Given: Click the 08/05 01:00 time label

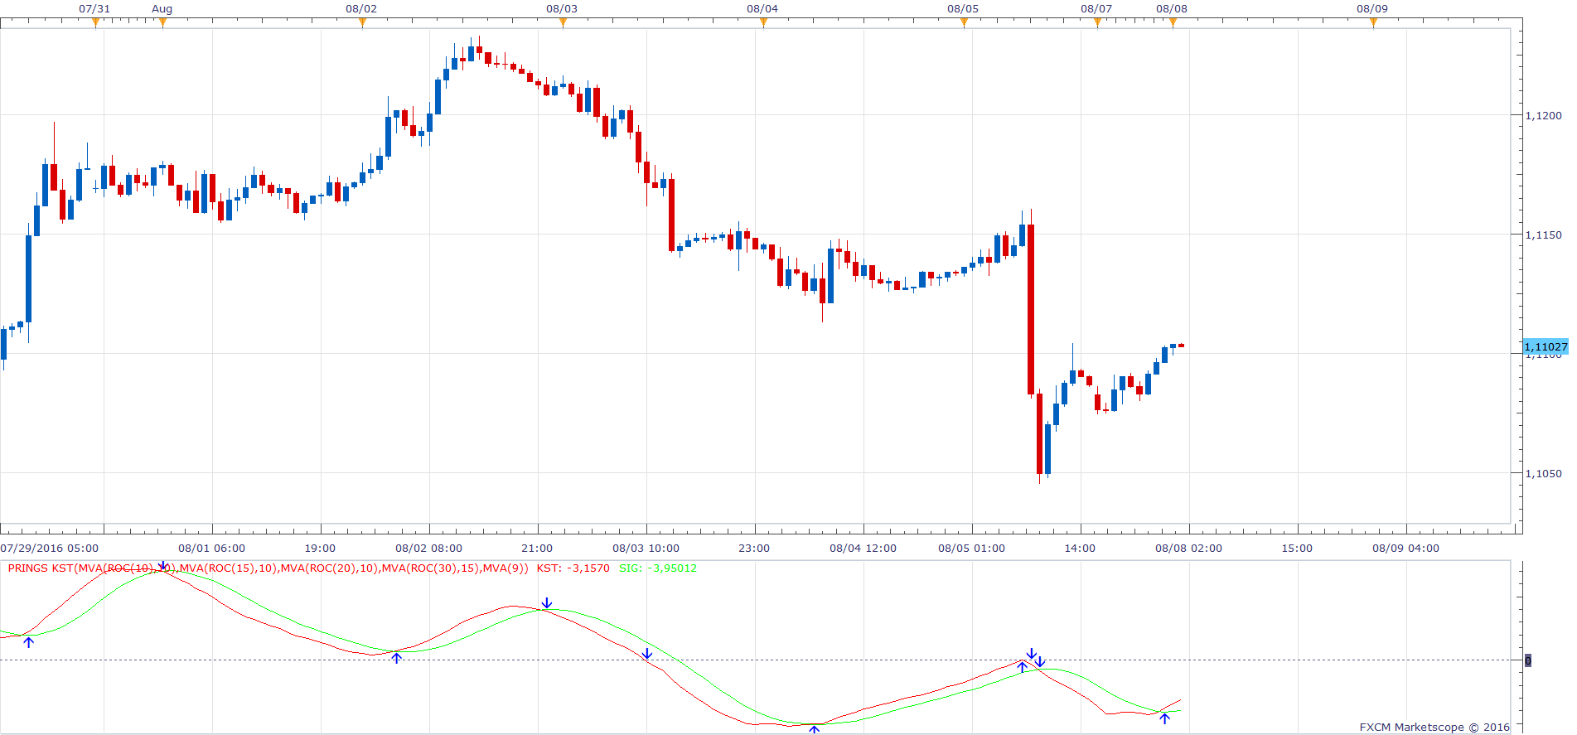Looking at the screenshot, I should pyautogui.click(x=971, y=549).
